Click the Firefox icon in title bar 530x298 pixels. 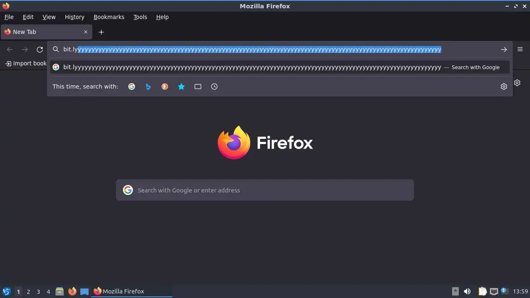coord(6,6)
